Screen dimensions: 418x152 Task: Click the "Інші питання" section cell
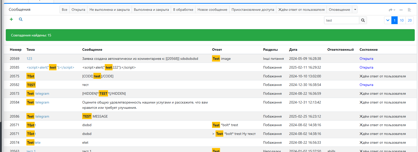click(274, 59)
